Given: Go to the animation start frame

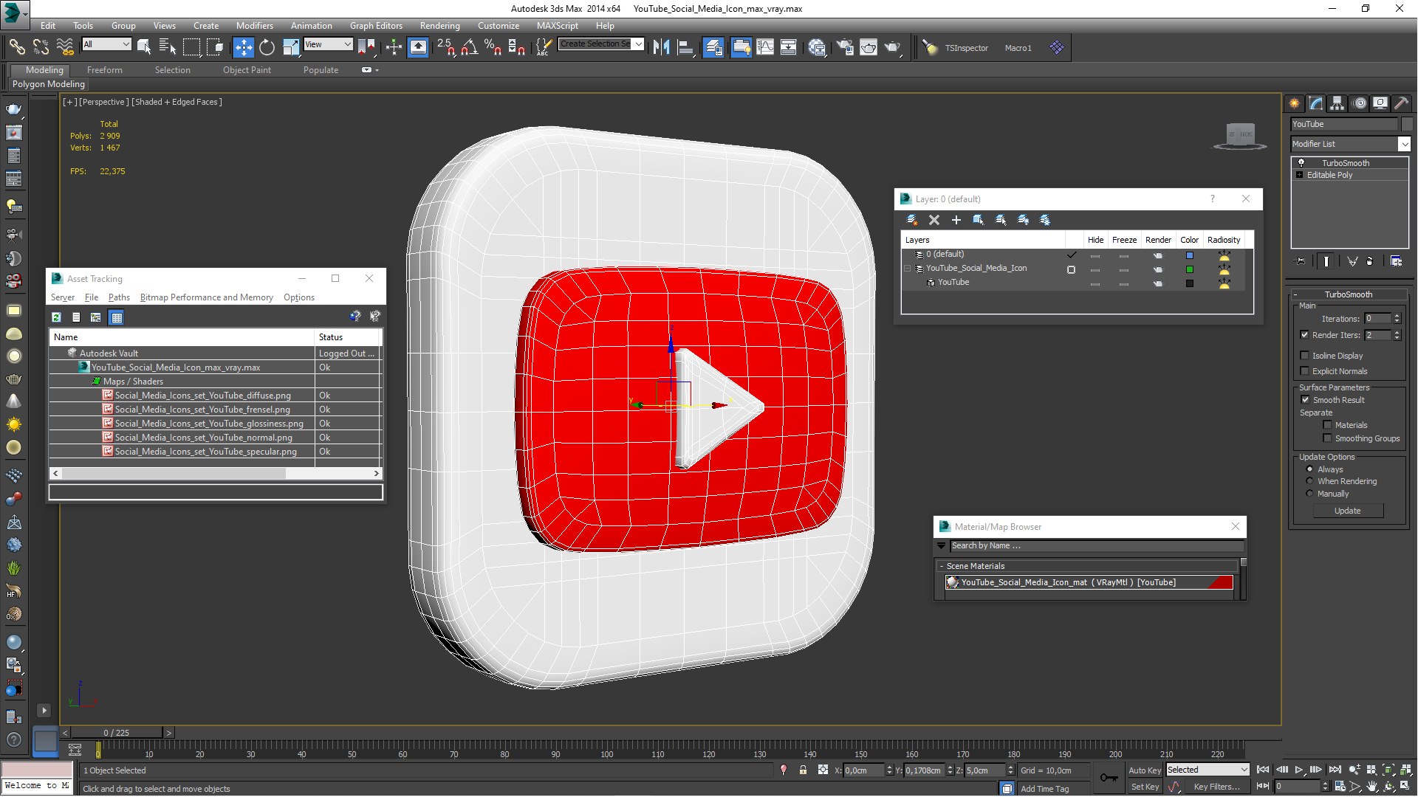Looking at the screenshot, I should coord(1263,770).
